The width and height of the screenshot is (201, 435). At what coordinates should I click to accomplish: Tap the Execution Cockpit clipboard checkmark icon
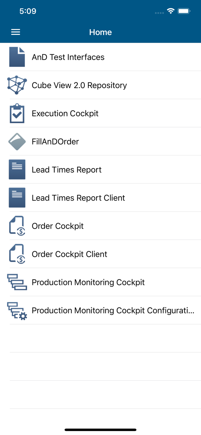pyautogui.click(x=17, y=114)
